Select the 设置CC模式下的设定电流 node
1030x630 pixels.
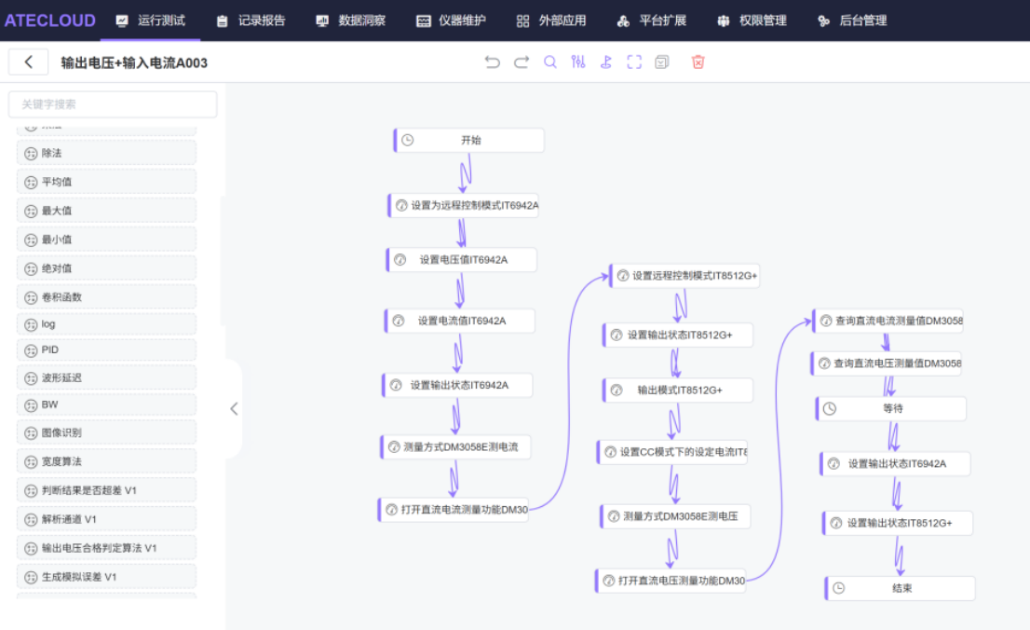point(672,452)
